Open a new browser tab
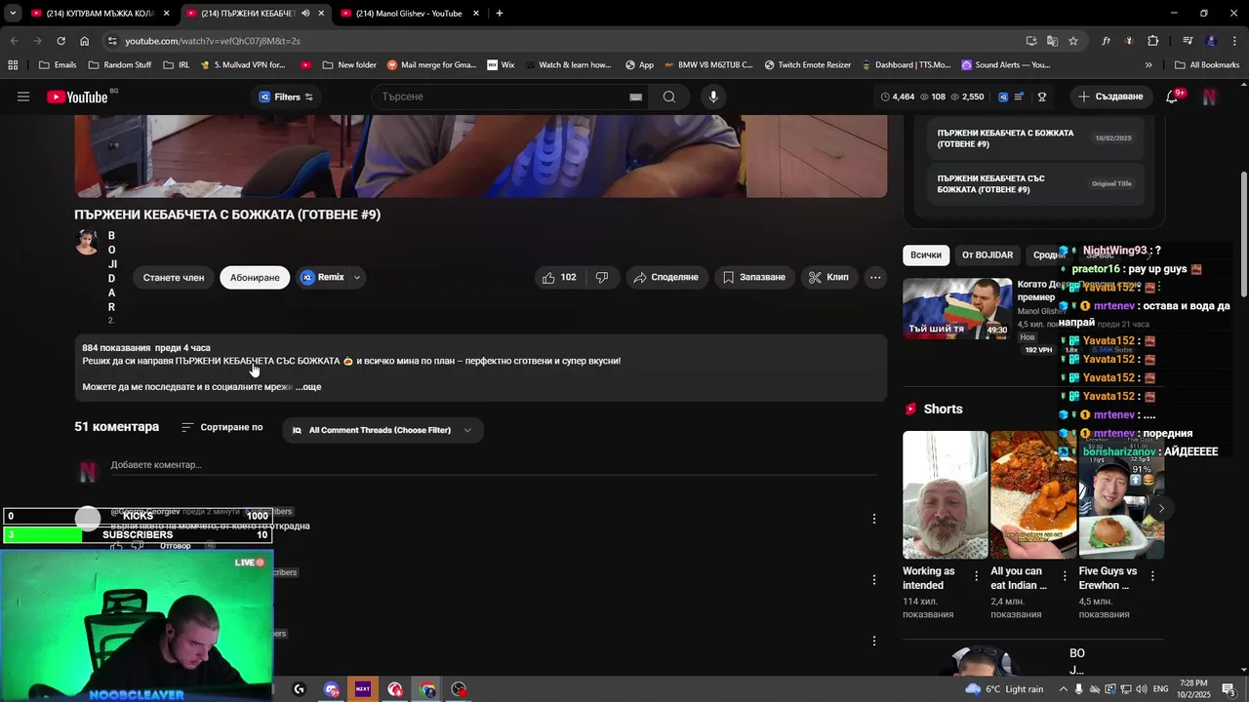 [x=500, y=14]
